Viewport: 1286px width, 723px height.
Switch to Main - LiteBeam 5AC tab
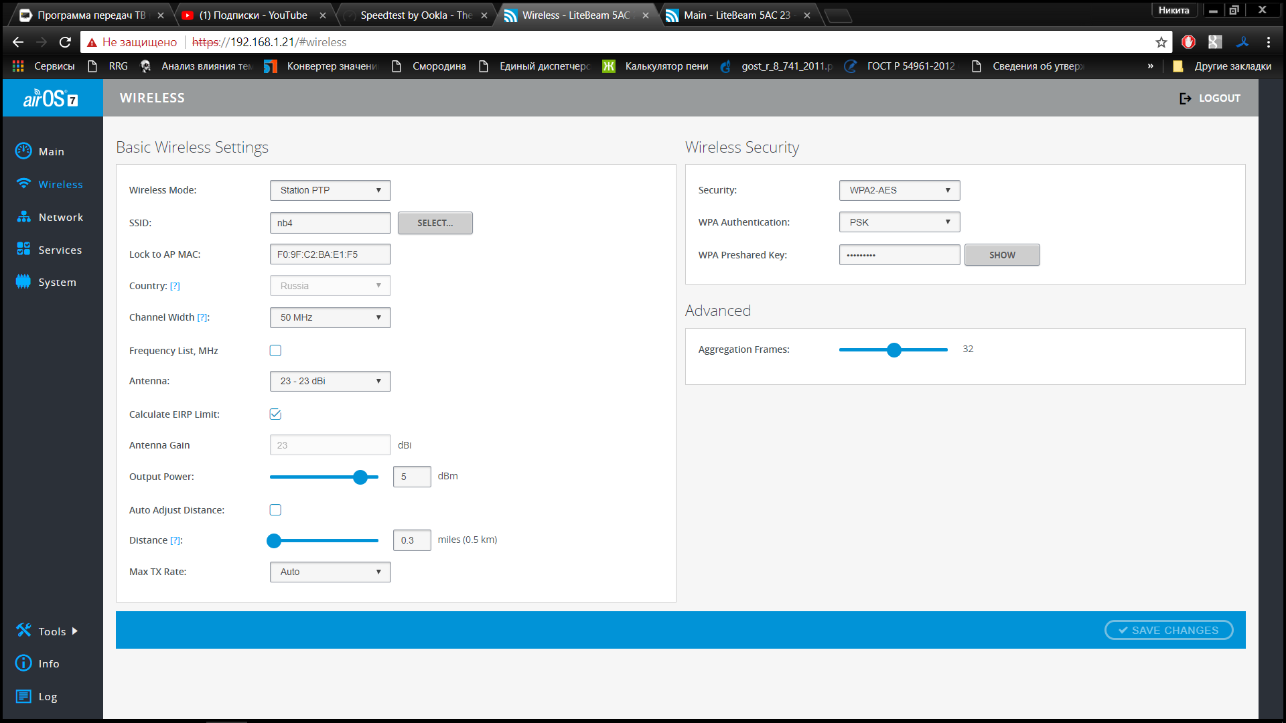pyautogui.click(x=737, y=15)
